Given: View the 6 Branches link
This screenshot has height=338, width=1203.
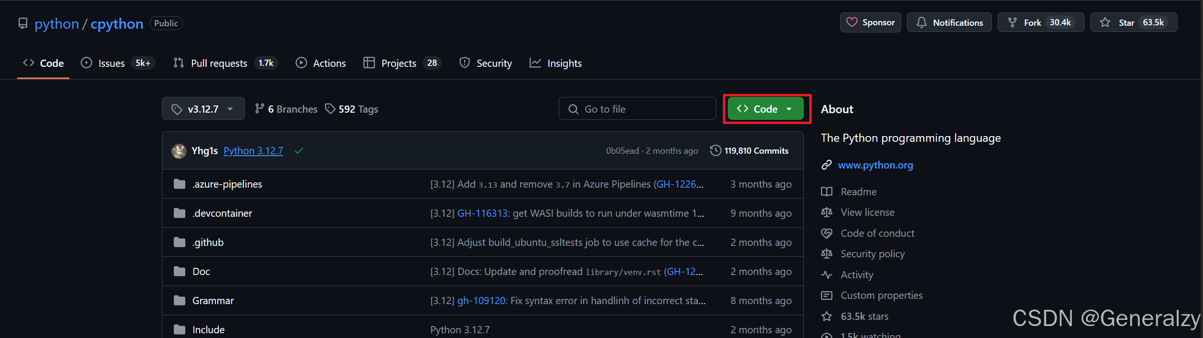Looking at the screenshot, I should point(286,109).
